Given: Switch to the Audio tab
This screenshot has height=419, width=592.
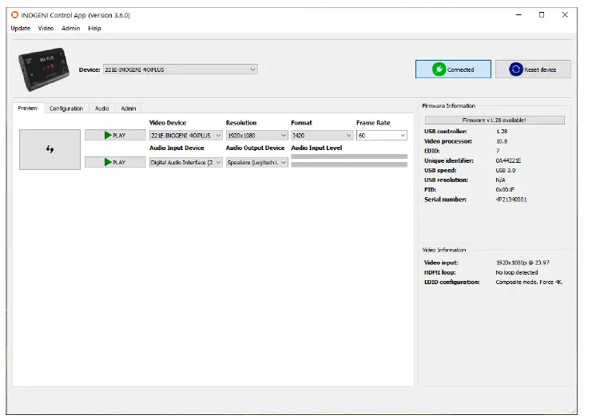Looking at the screenshot, I should click(x=101, y=109).
